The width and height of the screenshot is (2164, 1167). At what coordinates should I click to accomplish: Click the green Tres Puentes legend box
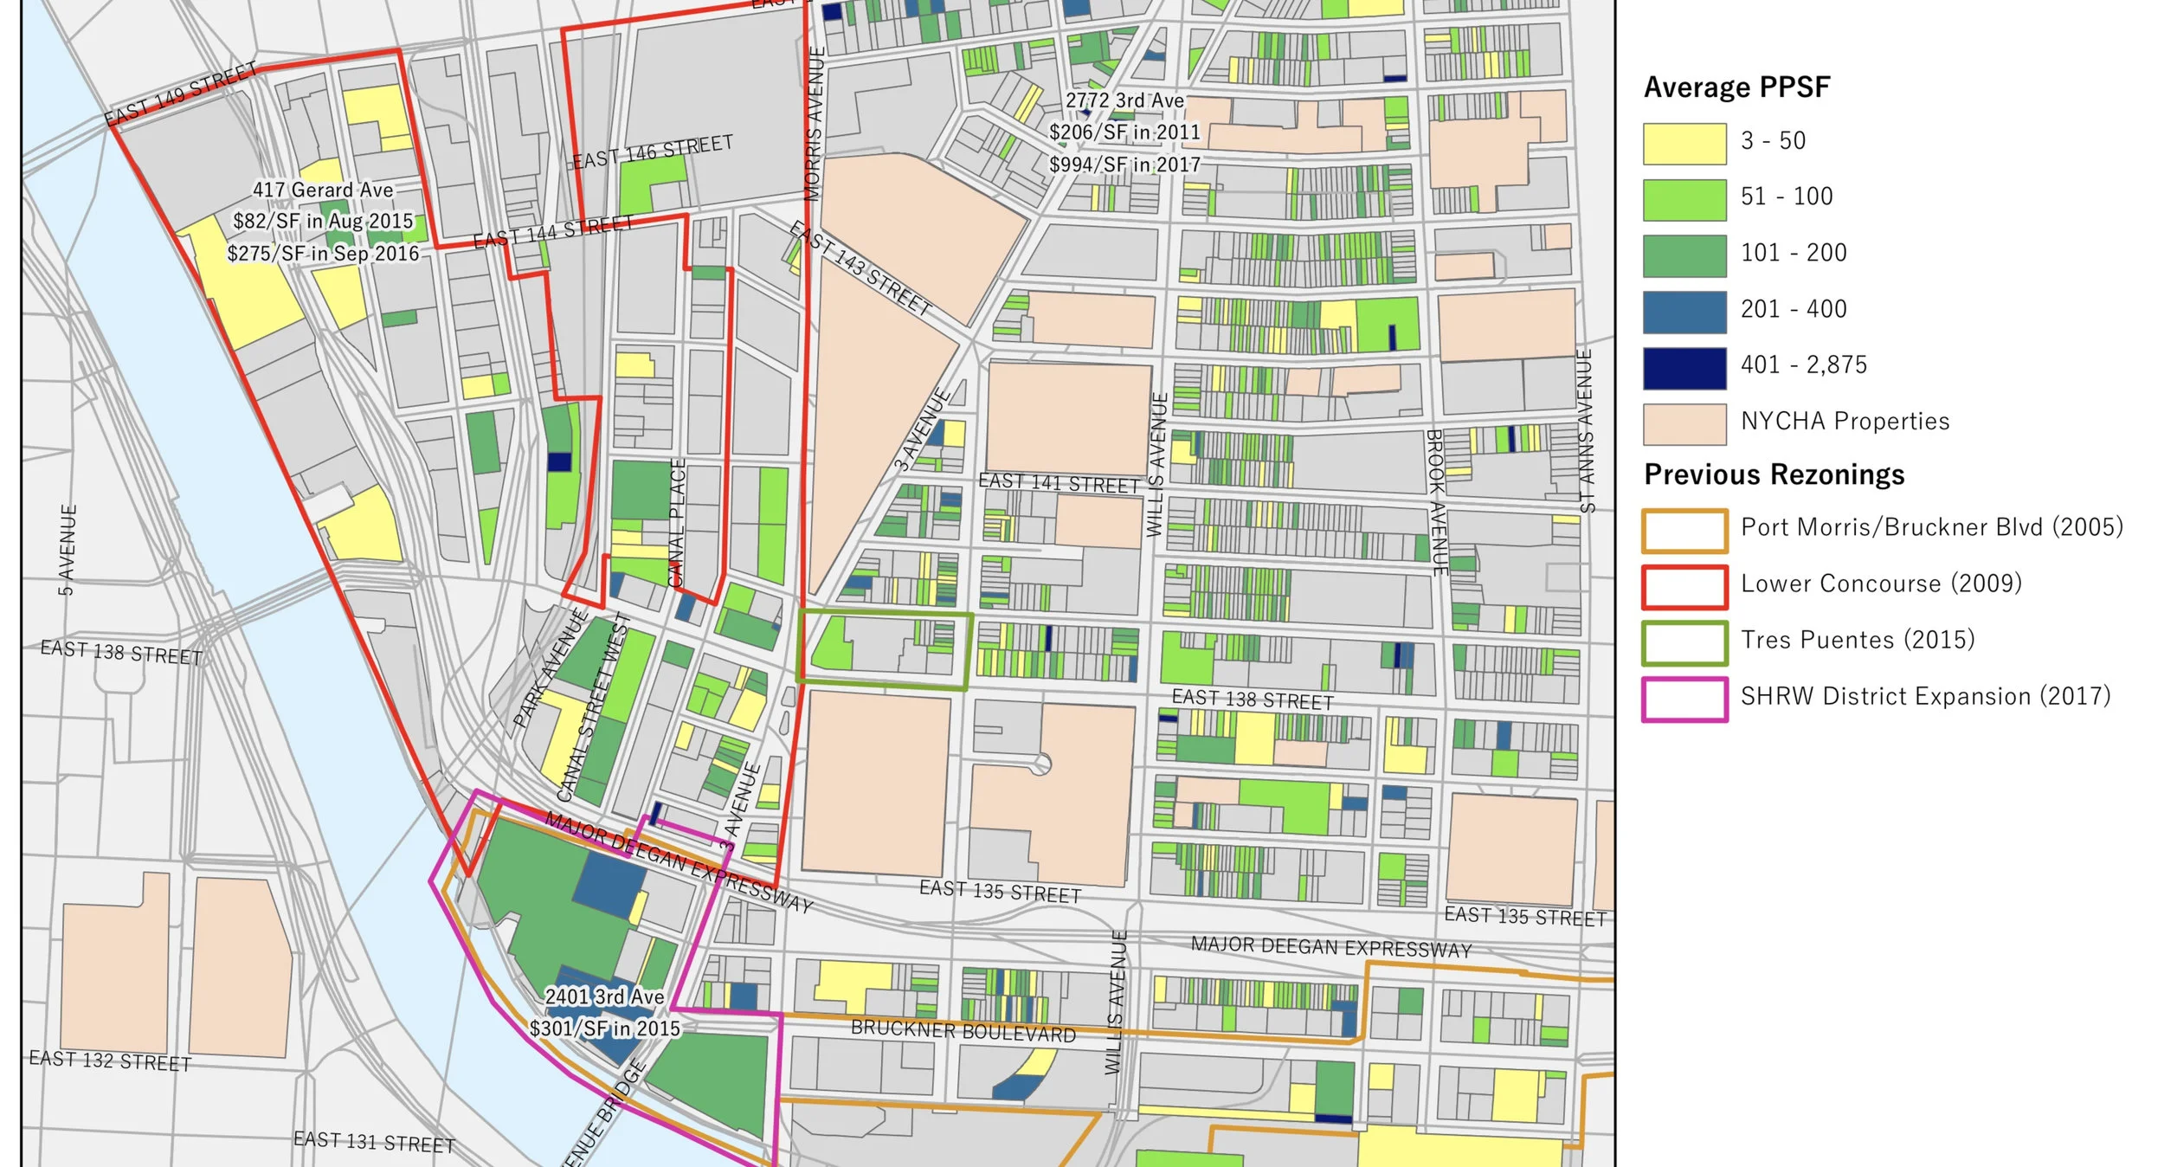click(x=1684, y=643)
